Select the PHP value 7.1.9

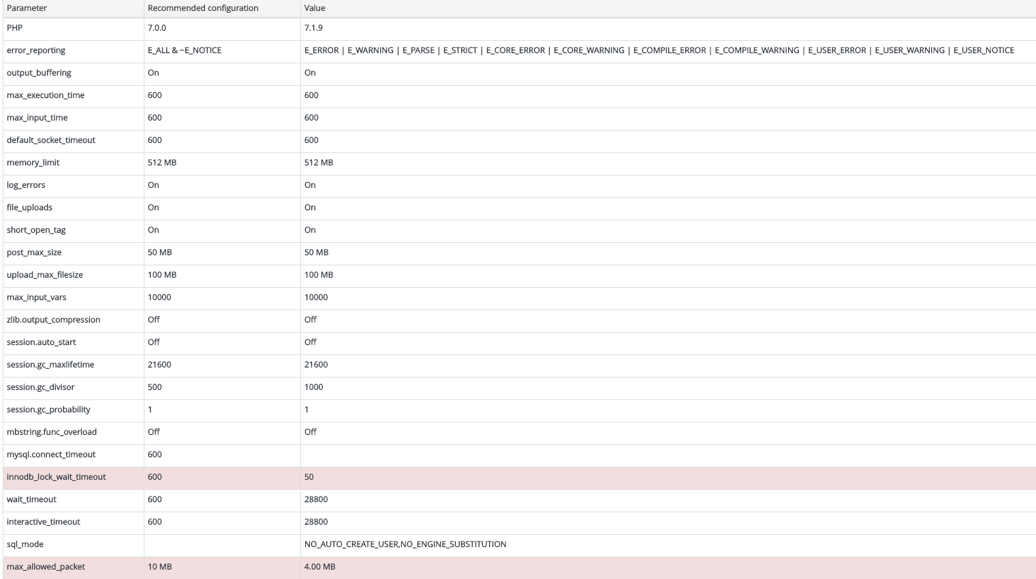(x=313, y=28)
